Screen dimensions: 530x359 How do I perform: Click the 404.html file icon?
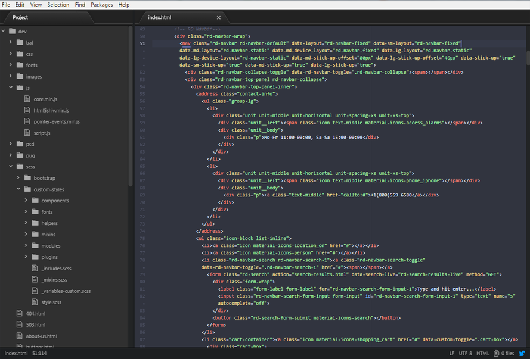20,313
